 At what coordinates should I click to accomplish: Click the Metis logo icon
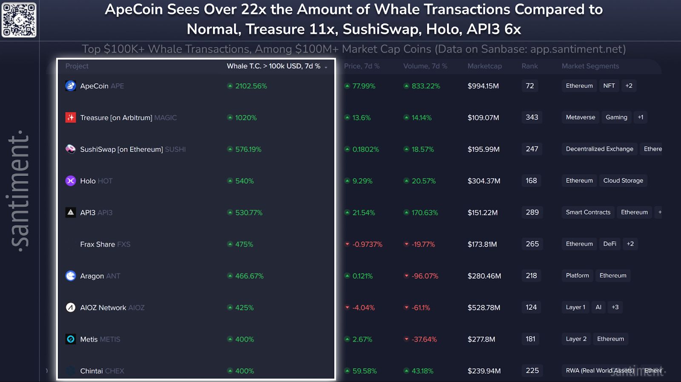[71, 339]
